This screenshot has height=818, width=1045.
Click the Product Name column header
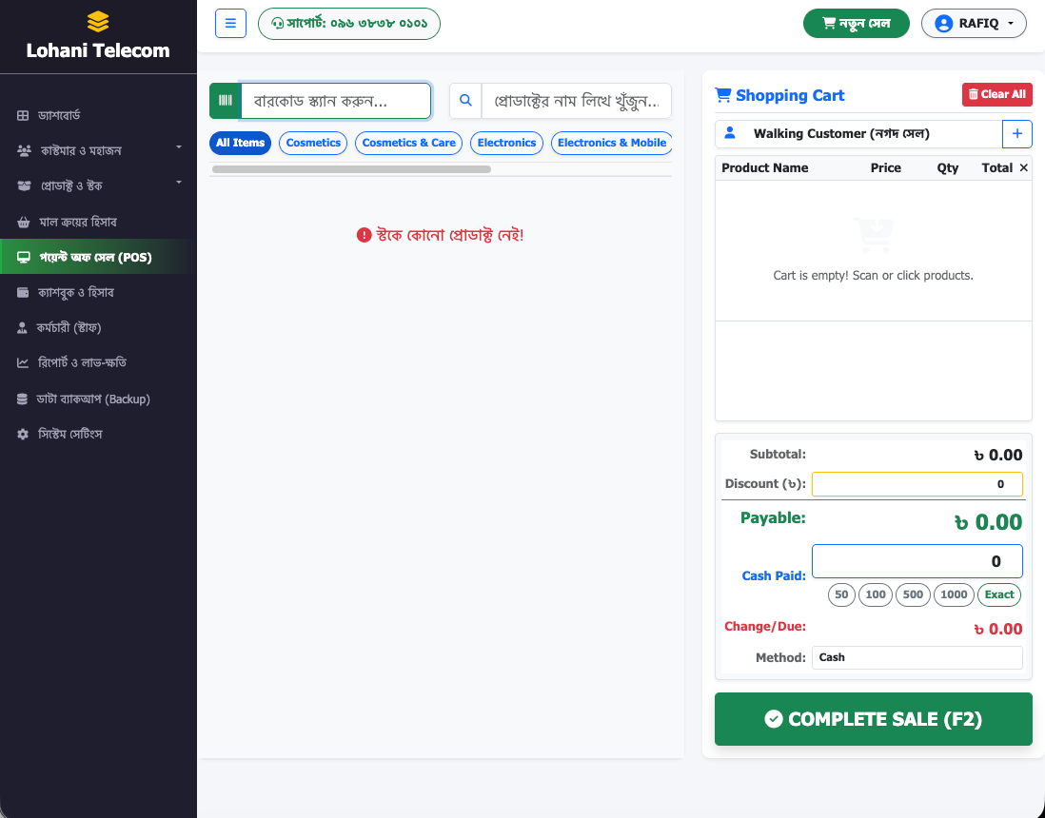[764, 168]
